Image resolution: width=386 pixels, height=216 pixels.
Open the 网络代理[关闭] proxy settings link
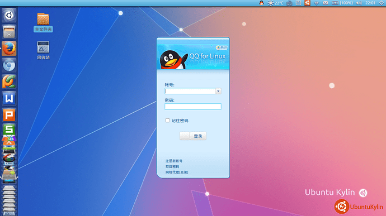(x=177, y=172)
